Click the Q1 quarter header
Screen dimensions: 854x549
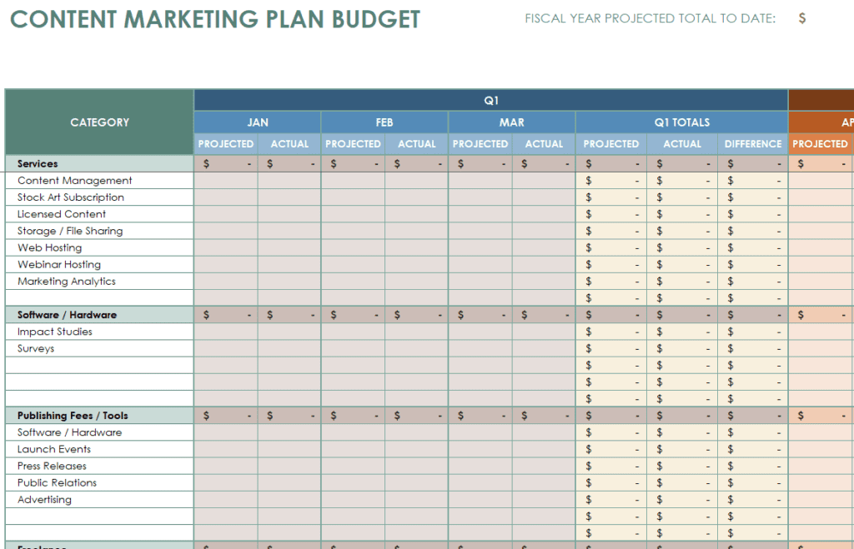coord(490,101)
